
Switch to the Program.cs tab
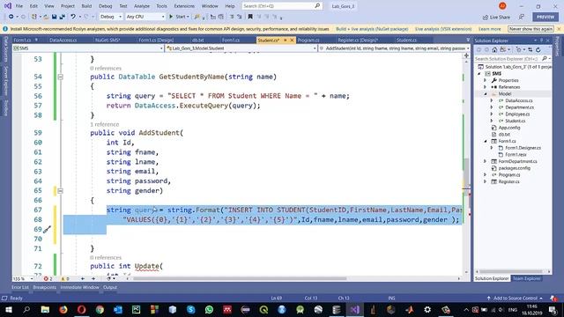tap(308, 40)
